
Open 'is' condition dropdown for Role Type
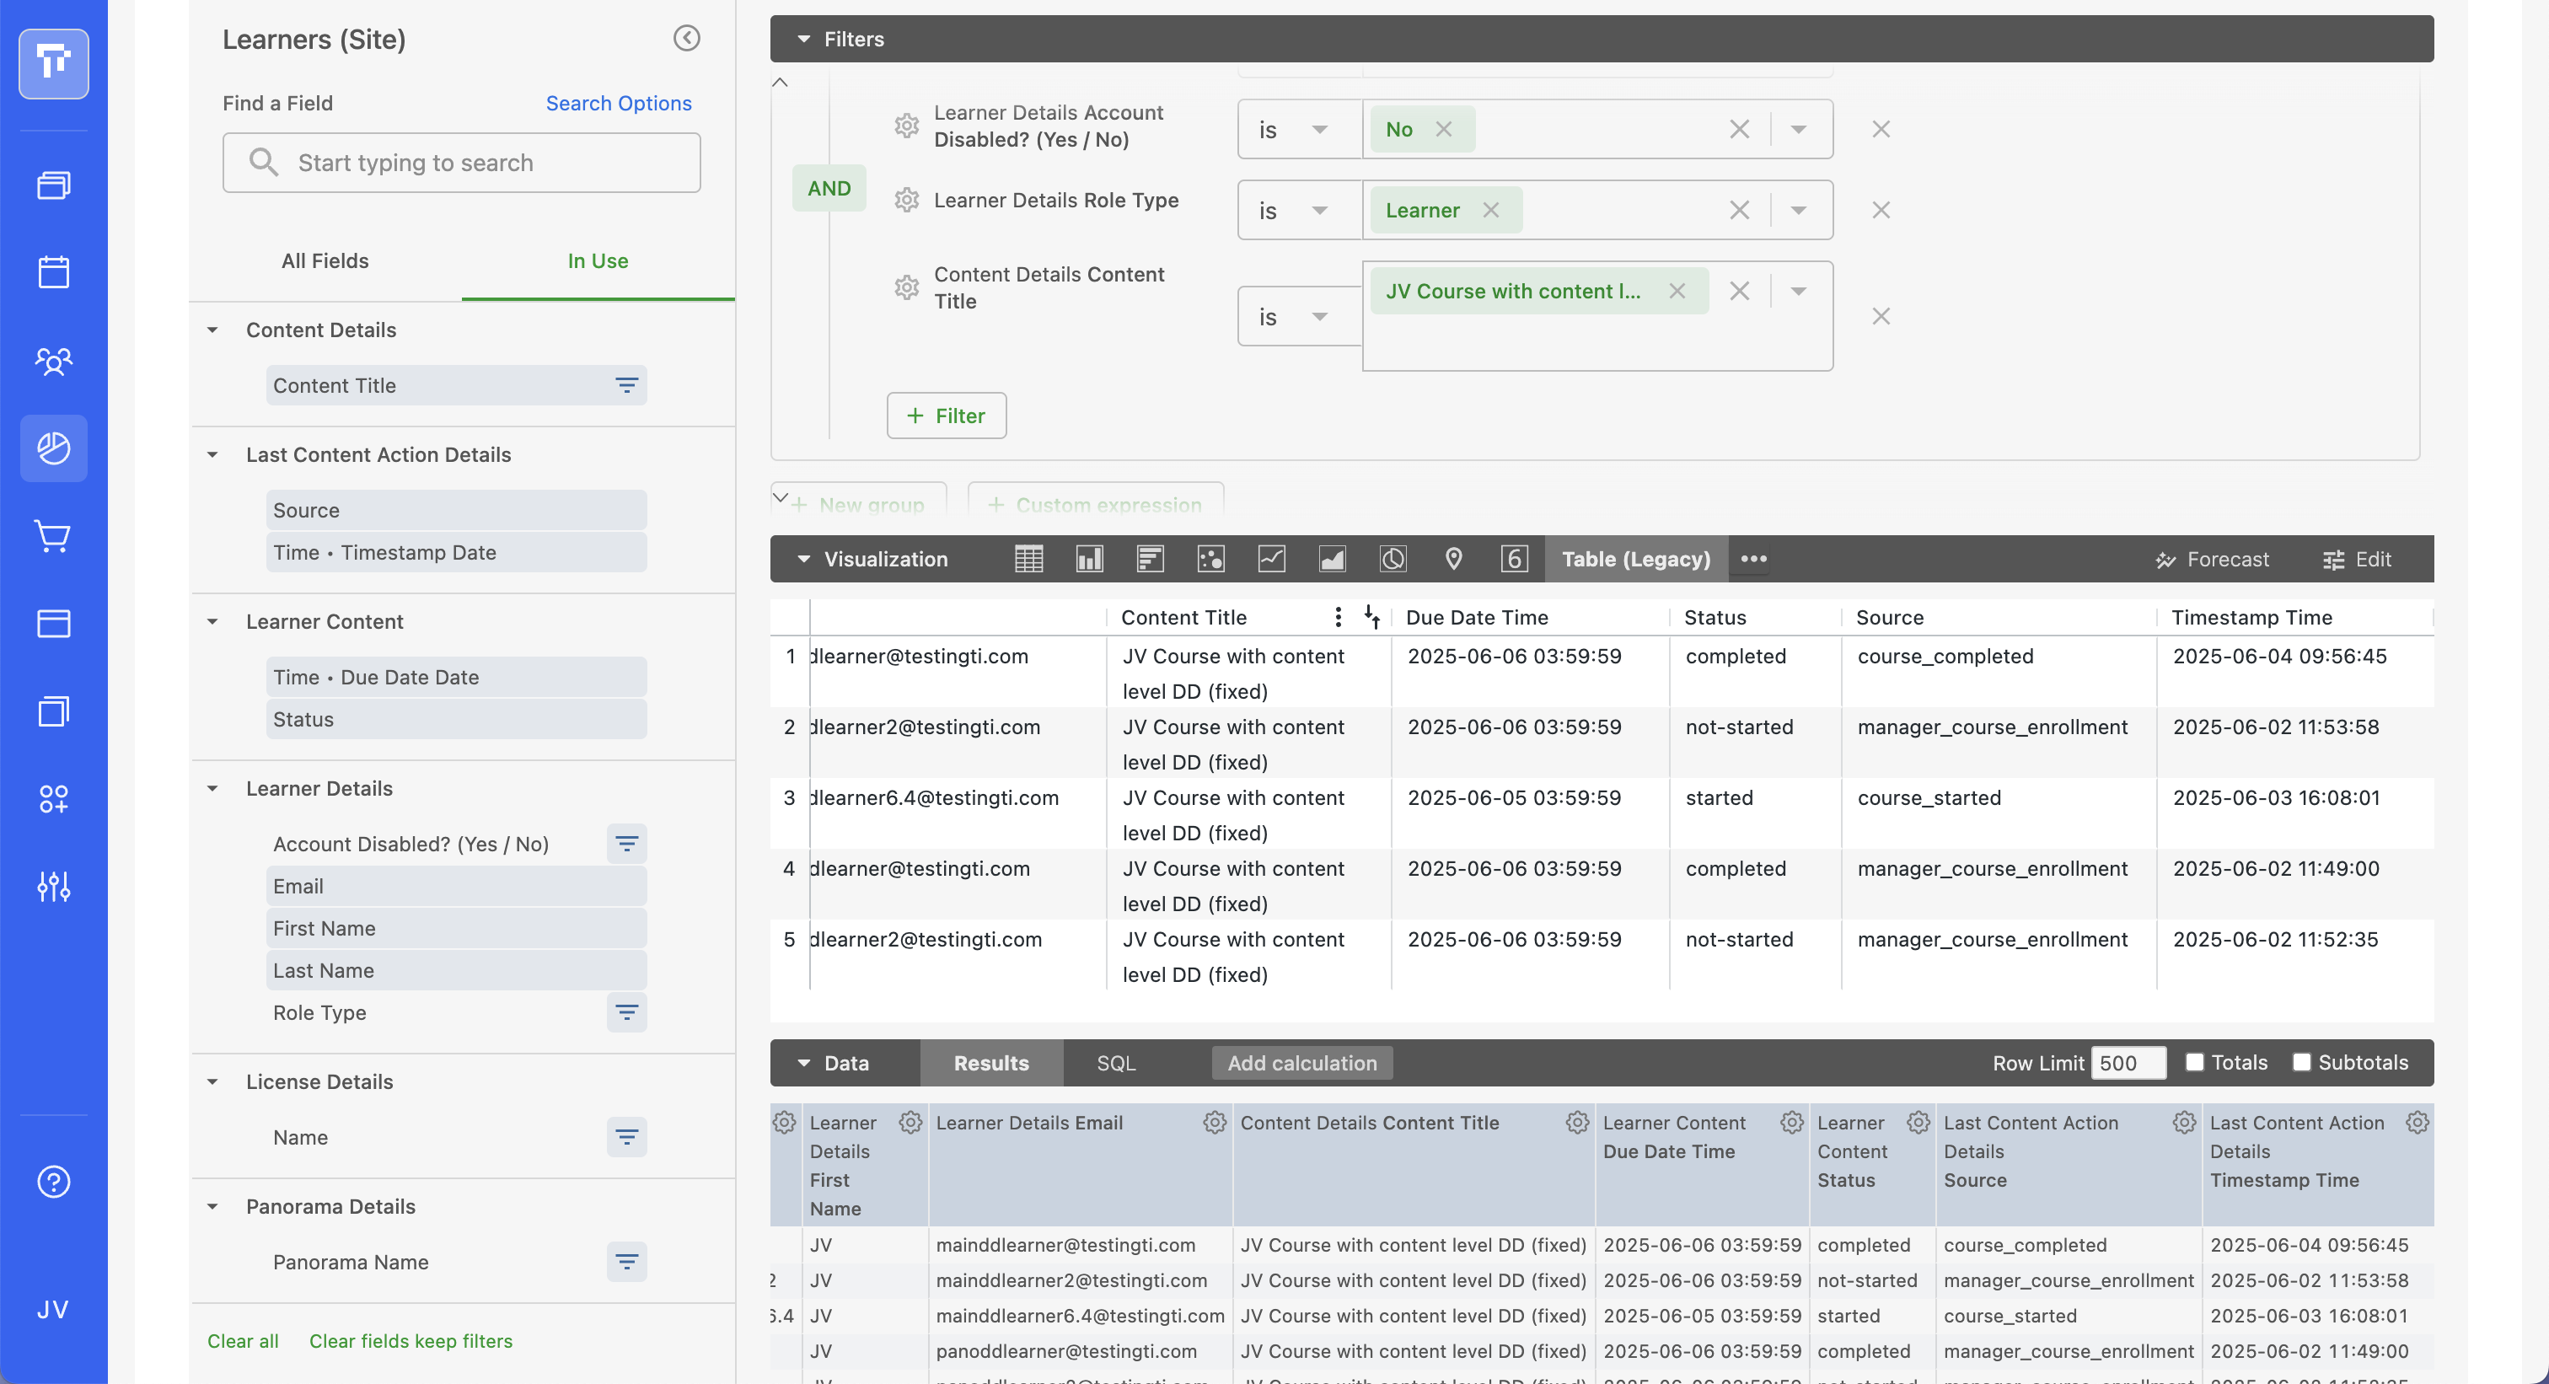pyautogui.click(x=1299, y=210)
